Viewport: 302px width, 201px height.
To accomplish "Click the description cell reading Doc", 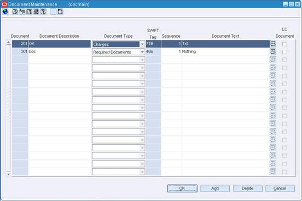I will [x=59, y=51].
